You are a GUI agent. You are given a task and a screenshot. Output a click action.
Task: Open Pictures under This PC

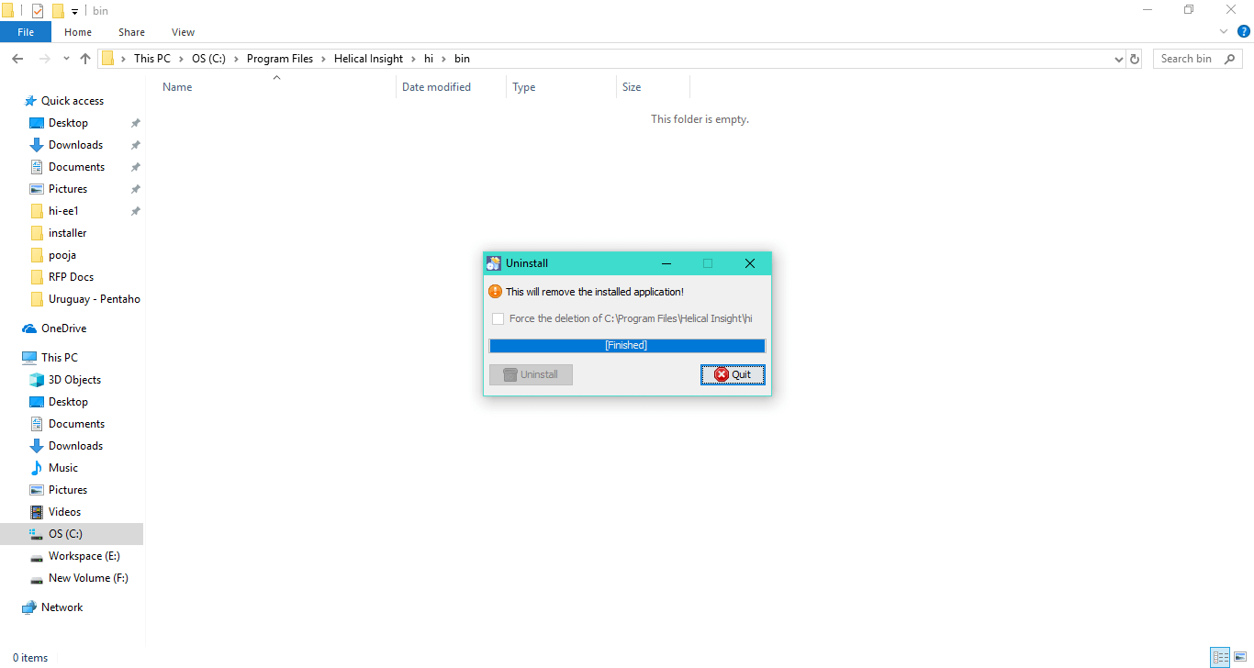coord(68,490)
